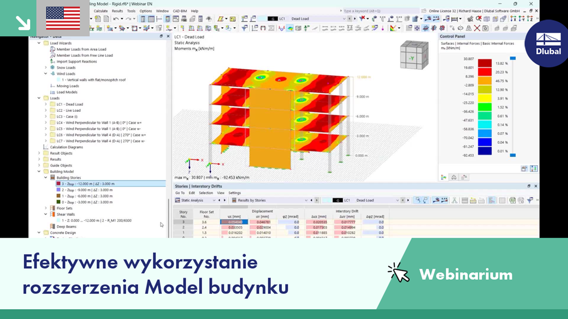This screenshot has height=319, width=568.
Task: Collapse the Building Stories tree node
Action: click(46, 178)
